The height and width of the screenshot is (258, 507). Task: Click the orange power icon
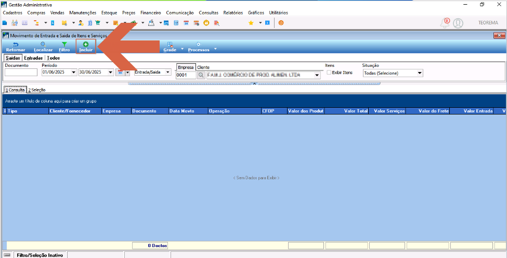click(x=281, y=23)
